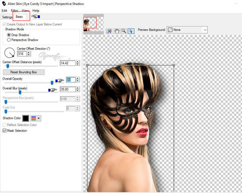Image resolution: width=242 pixels, height=193 pixels.
Task: Open the Filter menu
Action: point(15,11)
